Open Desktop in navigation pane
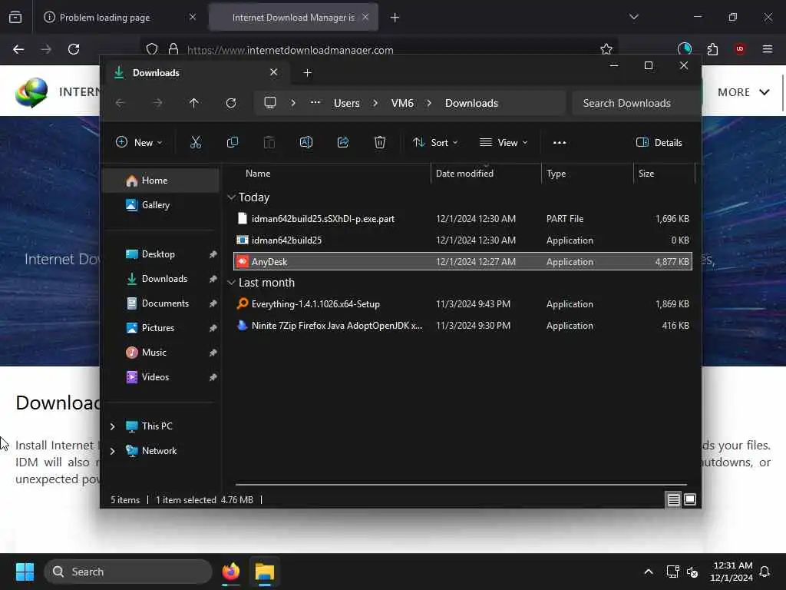 click(x=161, y=254)
